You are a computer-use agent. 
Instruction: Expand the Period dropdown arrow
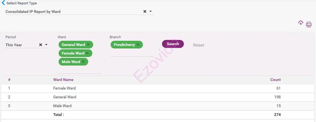pos(46,45)
